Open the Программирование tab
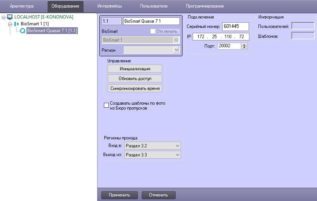 click(205, 6)
